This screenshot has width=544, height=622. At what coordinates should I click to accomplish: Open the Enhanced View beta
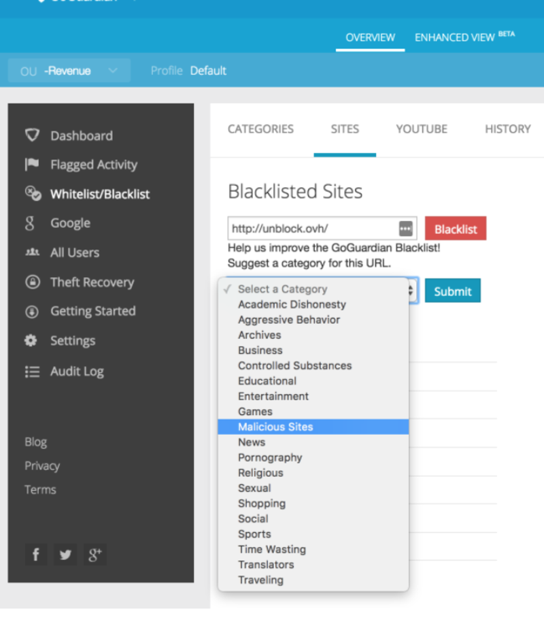[464, 37]
